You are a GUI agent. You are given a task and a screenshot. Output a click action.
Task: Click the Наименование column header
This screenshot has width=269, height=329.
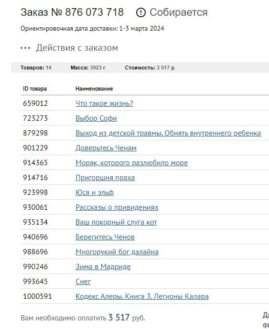(94, 89)
